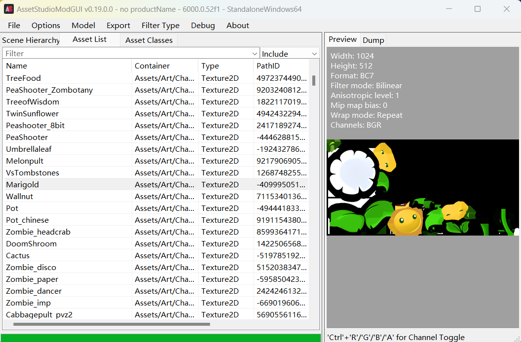Select the Cabbagepult_pvz2 texture entry

click(x=39, y=315)
